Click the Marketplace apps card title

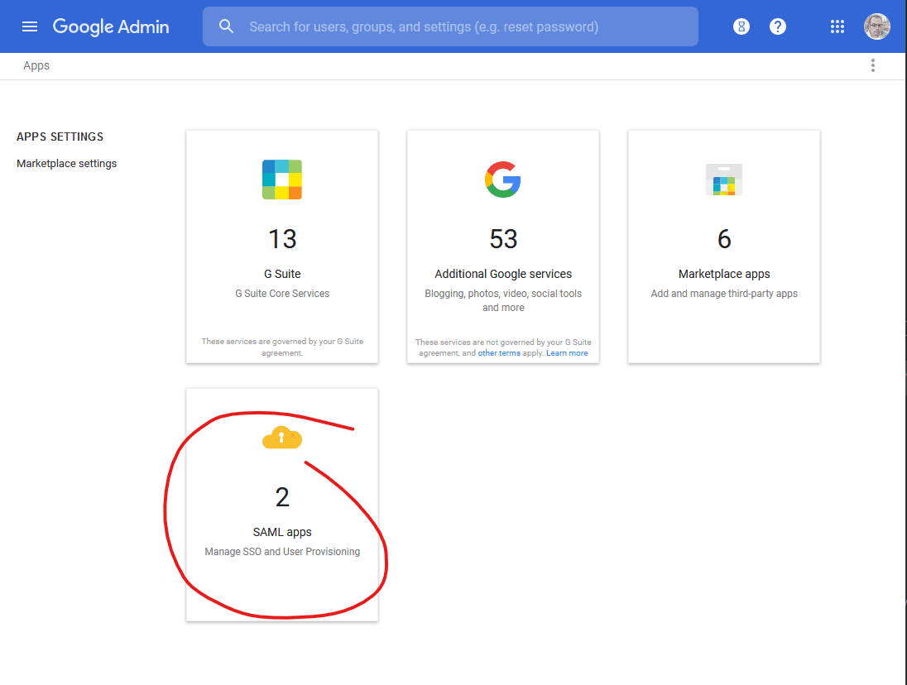tap(724, 274)
